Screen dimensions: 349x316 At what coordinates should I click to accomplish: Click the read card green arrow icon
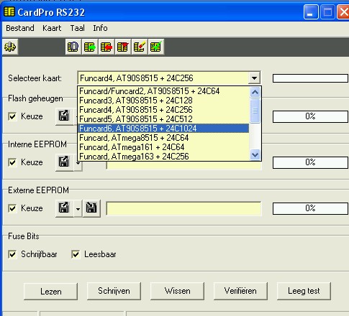90,47
